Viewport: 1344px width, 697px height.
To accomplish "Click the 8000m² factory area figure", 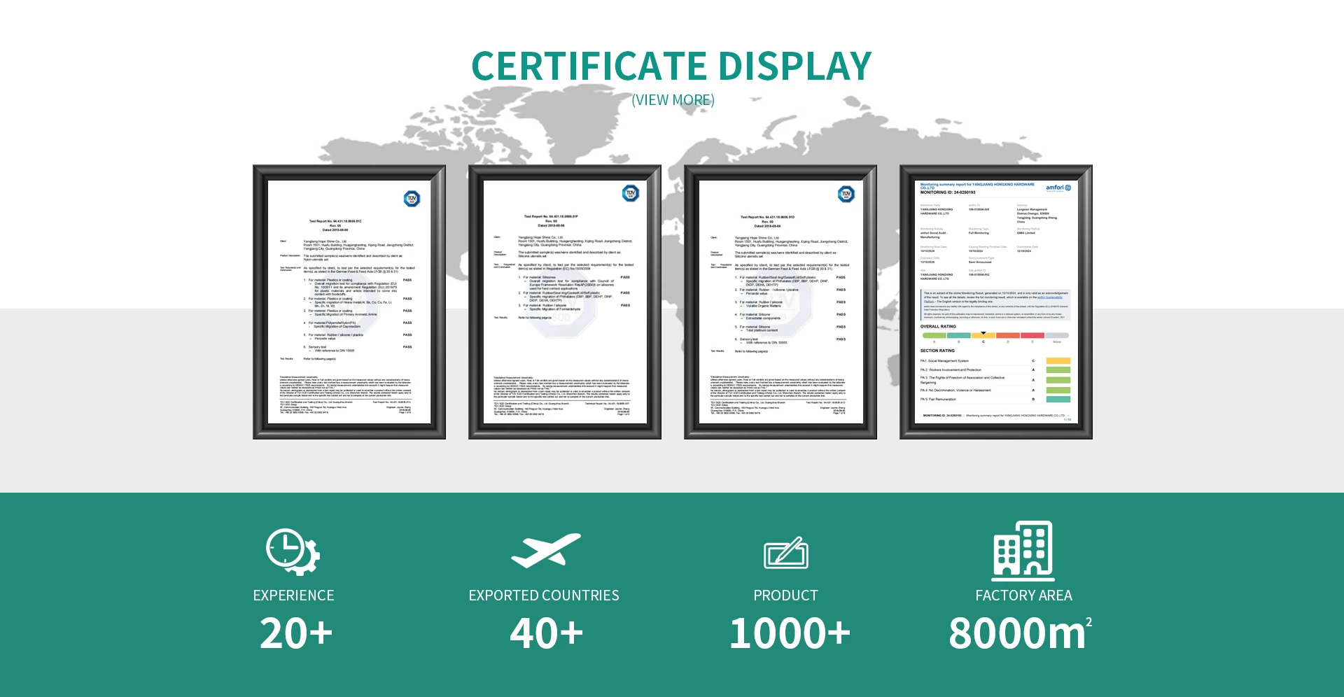I will (1019, 633).
